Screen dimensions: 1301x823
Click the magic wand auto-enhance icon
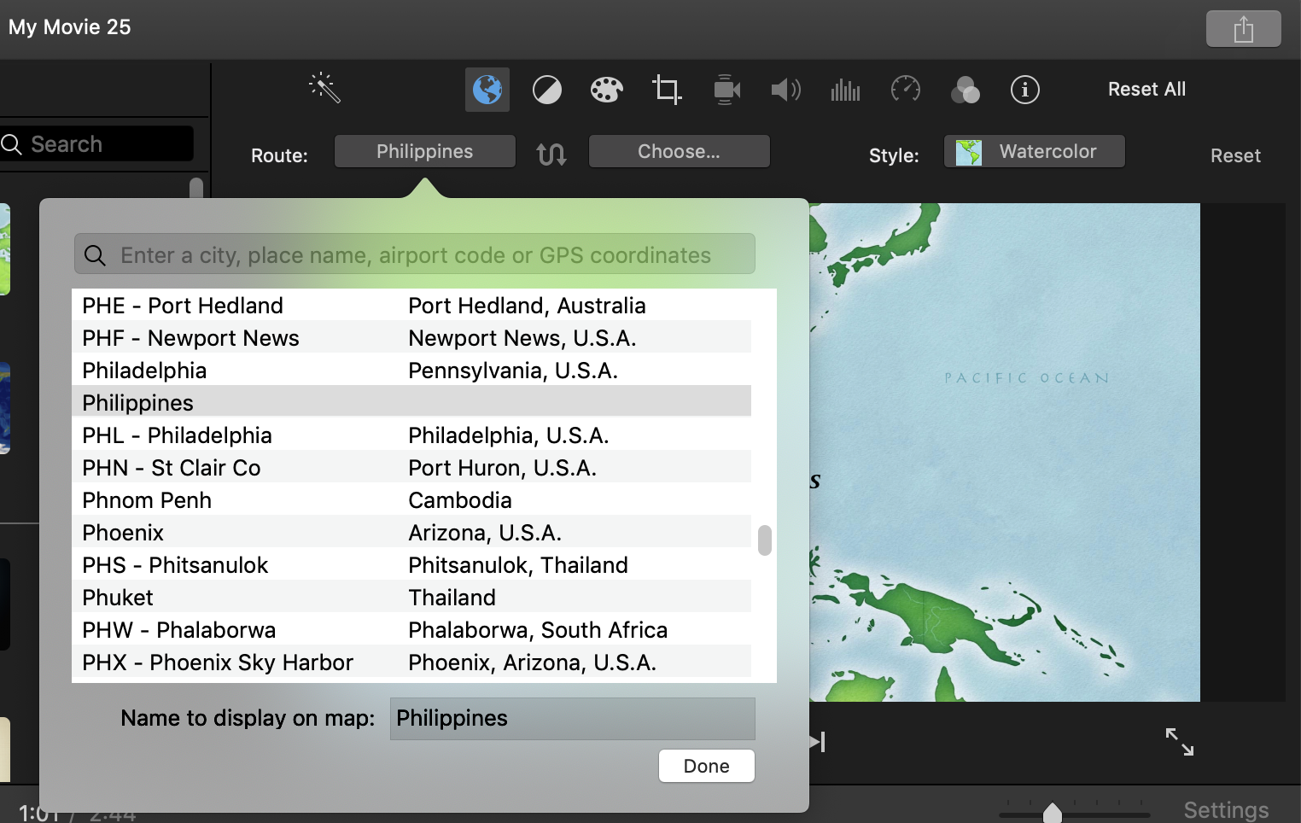click(324, 88)
